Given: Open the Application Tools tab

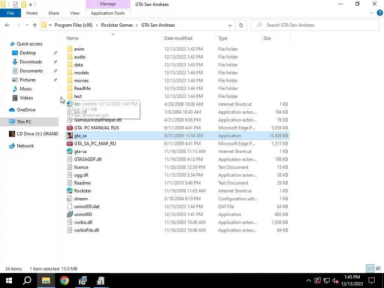Looking at the screenshot, I should click(108, 13).
